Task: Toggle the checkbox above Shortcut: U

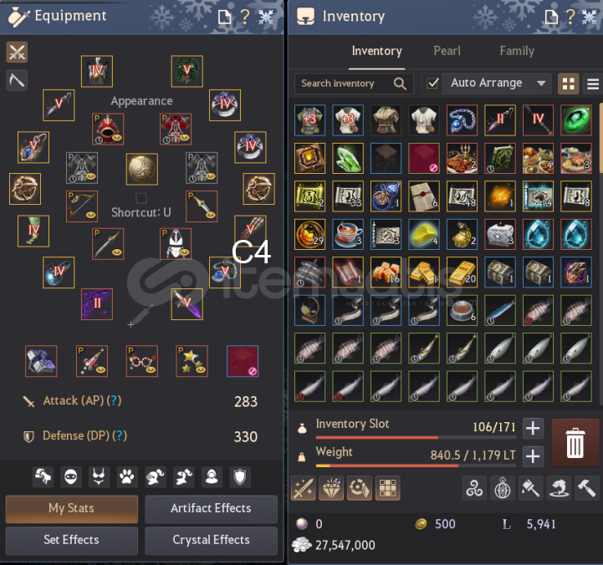Action: point(141,198)
